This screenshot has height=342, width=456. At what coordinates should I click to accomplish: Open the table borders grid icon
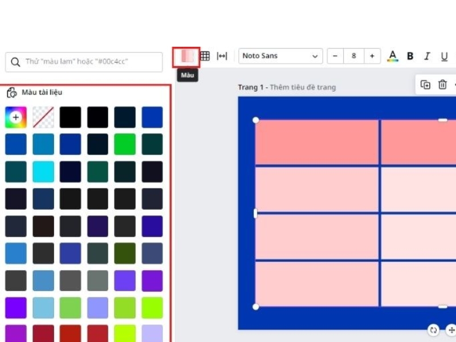[205, 56]
